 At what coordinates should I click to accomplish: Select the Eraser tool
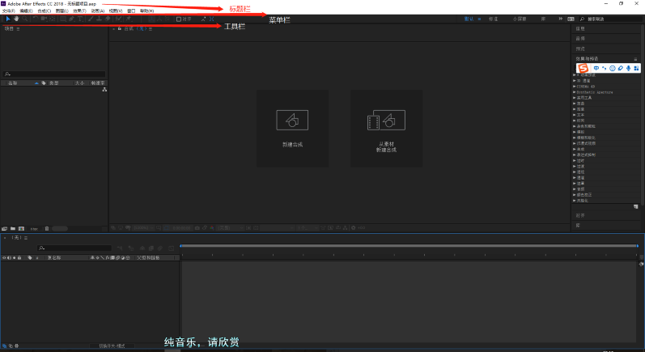point(108,19)
